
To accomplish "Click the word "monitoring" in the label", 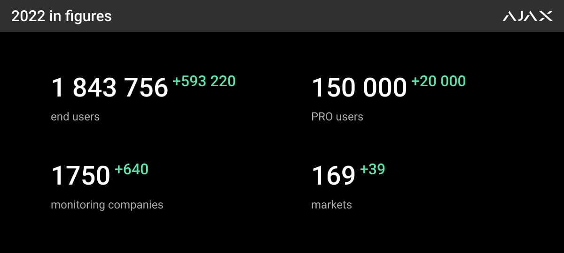I will [78, 205].
